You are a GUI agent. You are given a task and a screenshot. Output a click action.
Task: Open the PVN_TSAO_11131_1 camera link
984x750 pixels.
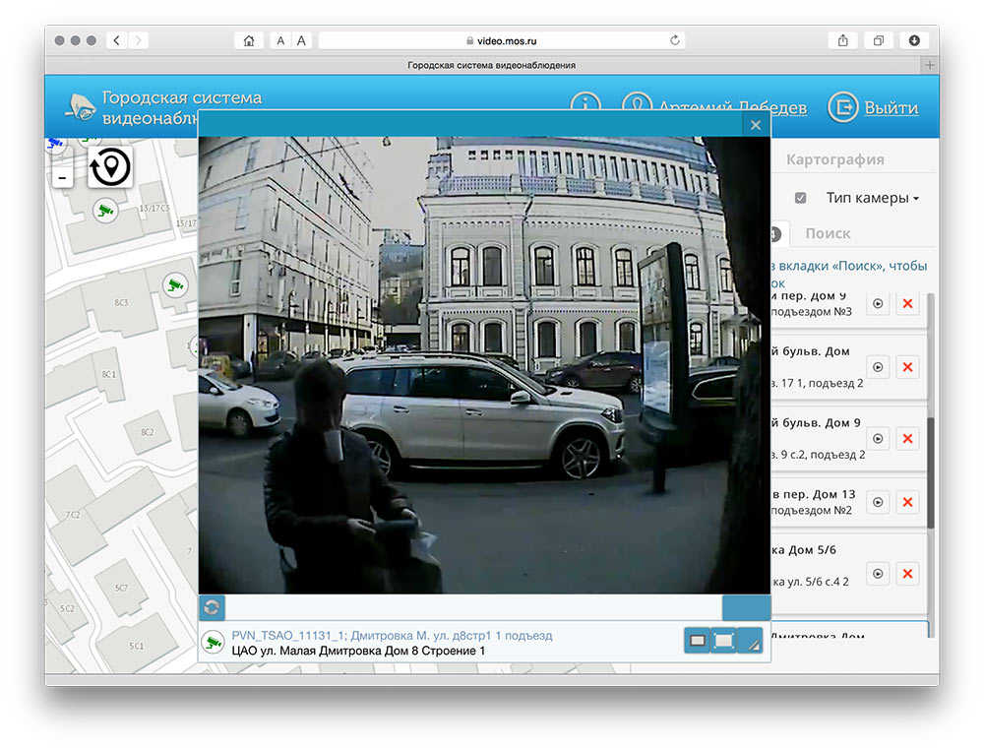[x=393, y=636]
